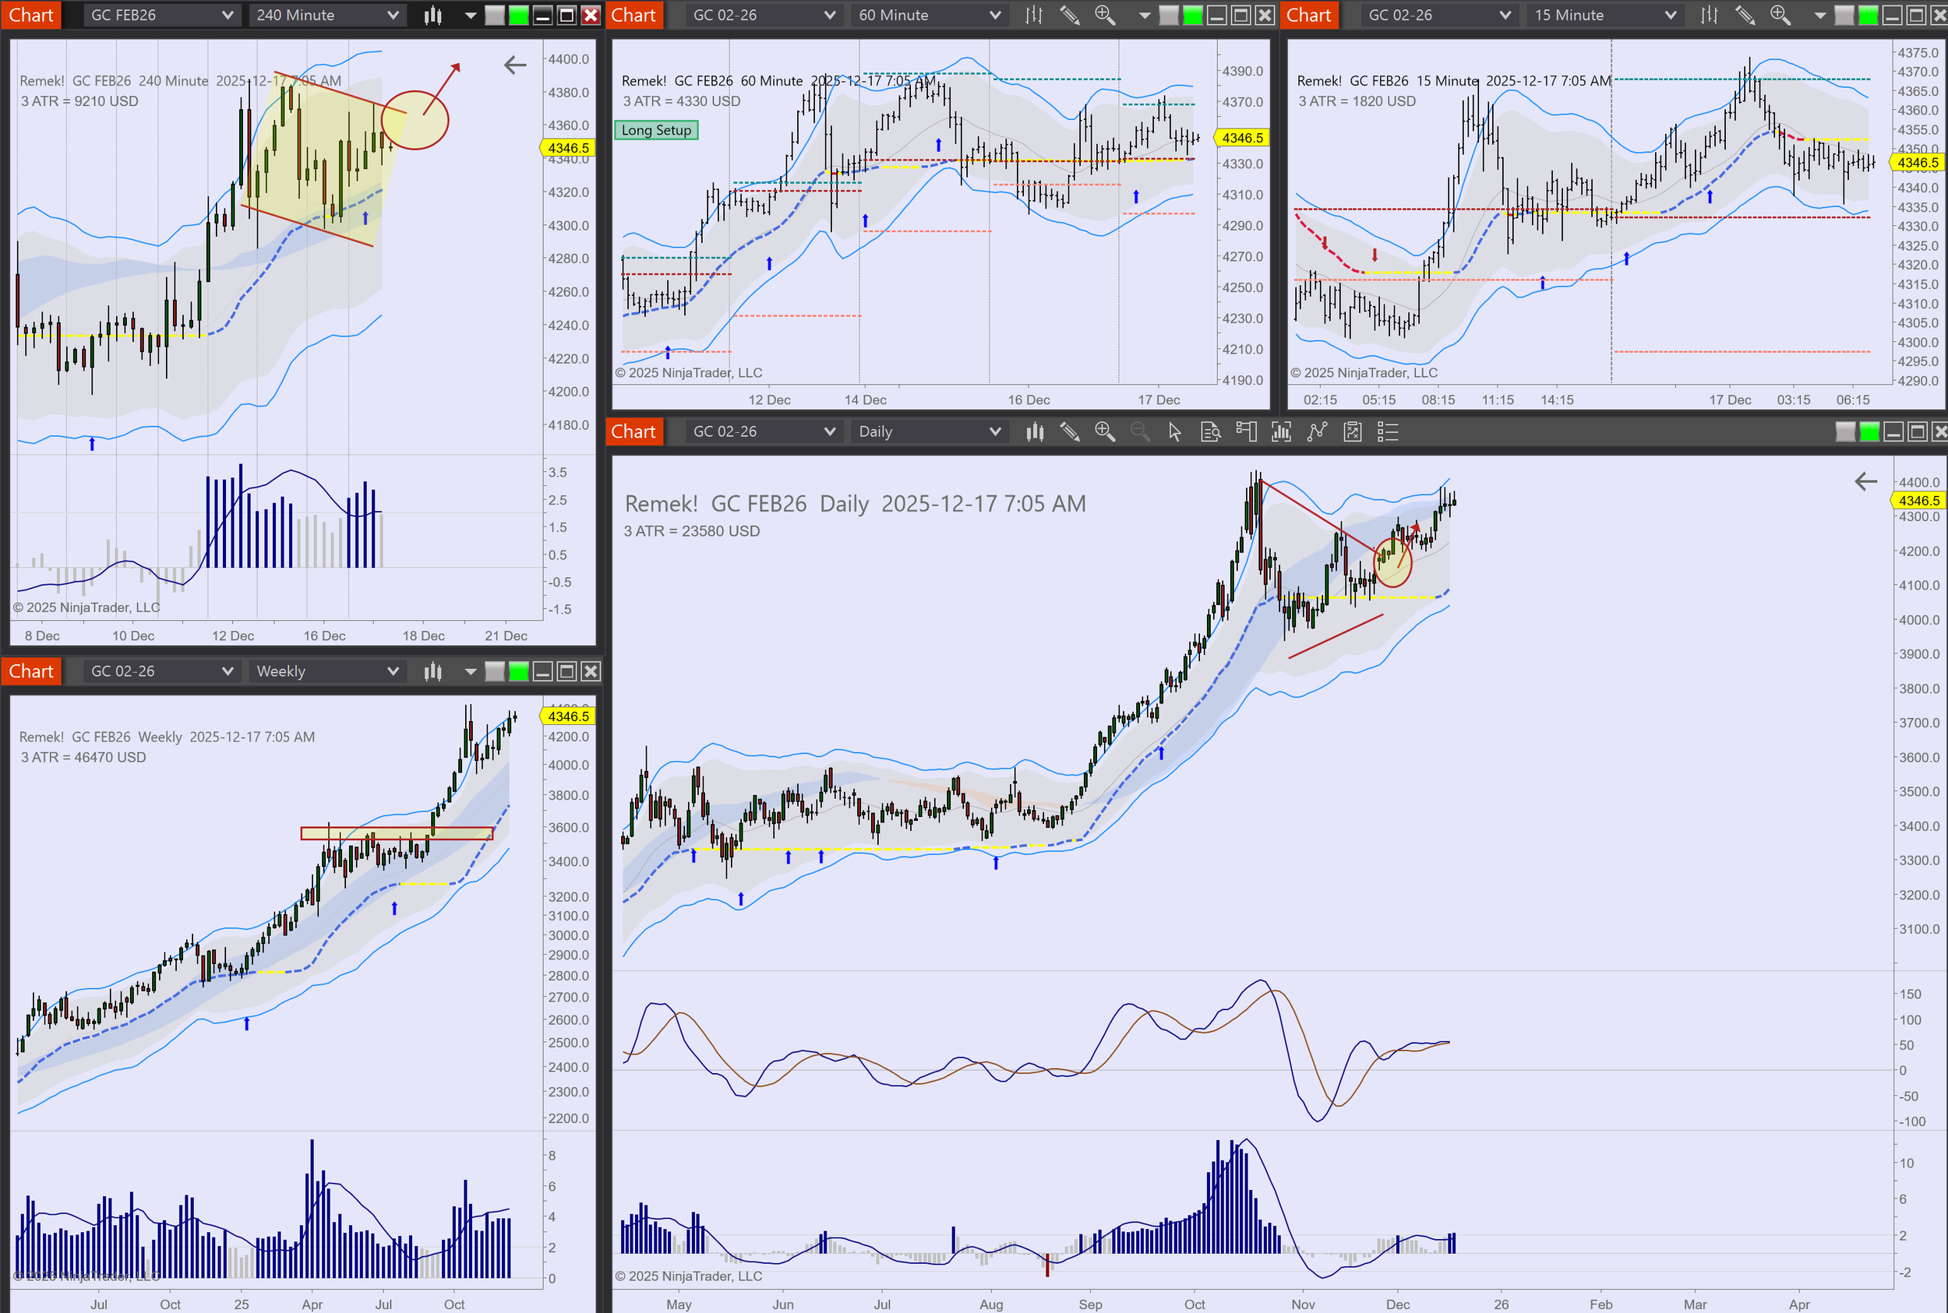Open the 240 Minute interval dropdown
This screenshot has height=1313, width=1948.
click(326, 15)
